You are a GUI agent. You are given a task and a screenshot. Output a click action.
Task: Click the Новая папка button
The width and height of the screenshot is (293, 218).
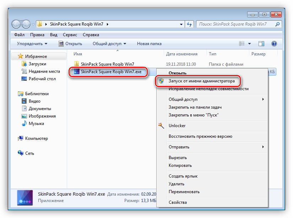coord(149,44)
